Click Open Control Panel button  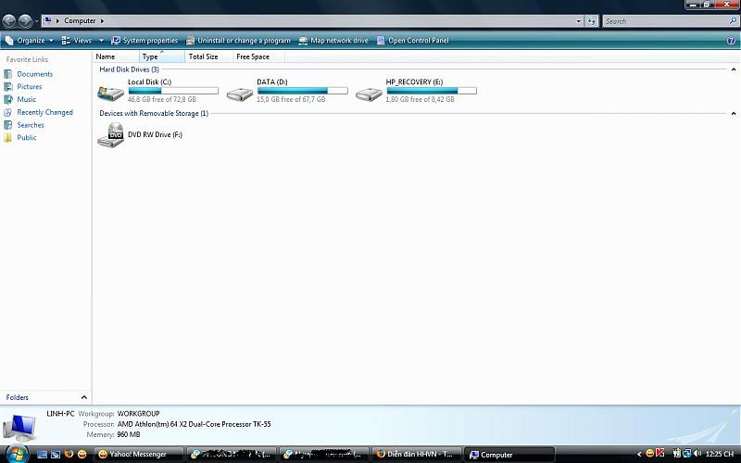point(413,41)
